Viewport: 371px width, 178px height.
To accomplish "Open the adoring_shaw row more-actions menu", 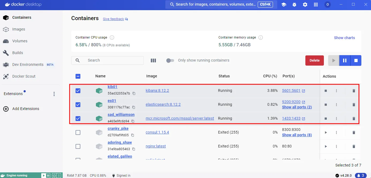I will click(337, 146).
